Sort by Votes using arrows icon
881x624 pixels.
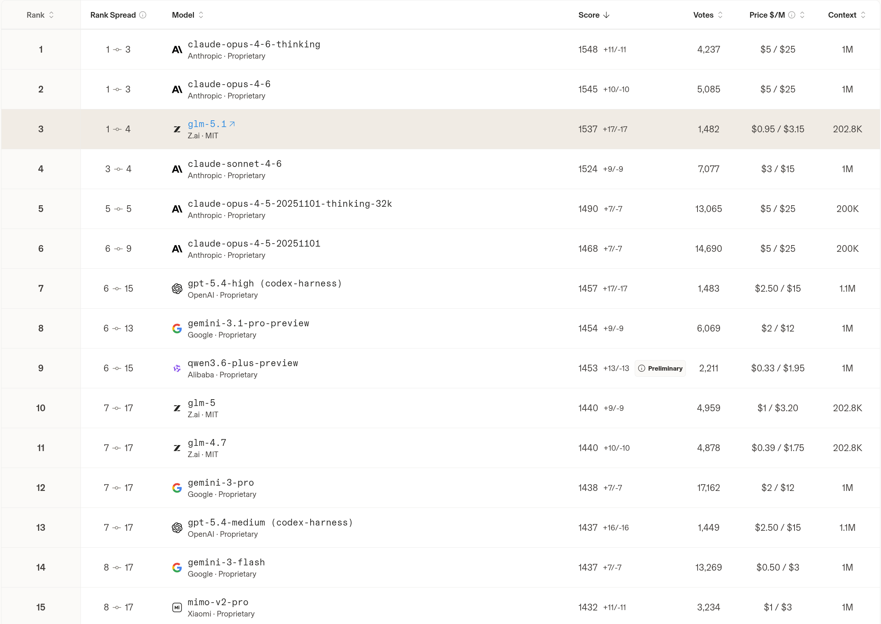pyautogui.click(x=720, y=15)
